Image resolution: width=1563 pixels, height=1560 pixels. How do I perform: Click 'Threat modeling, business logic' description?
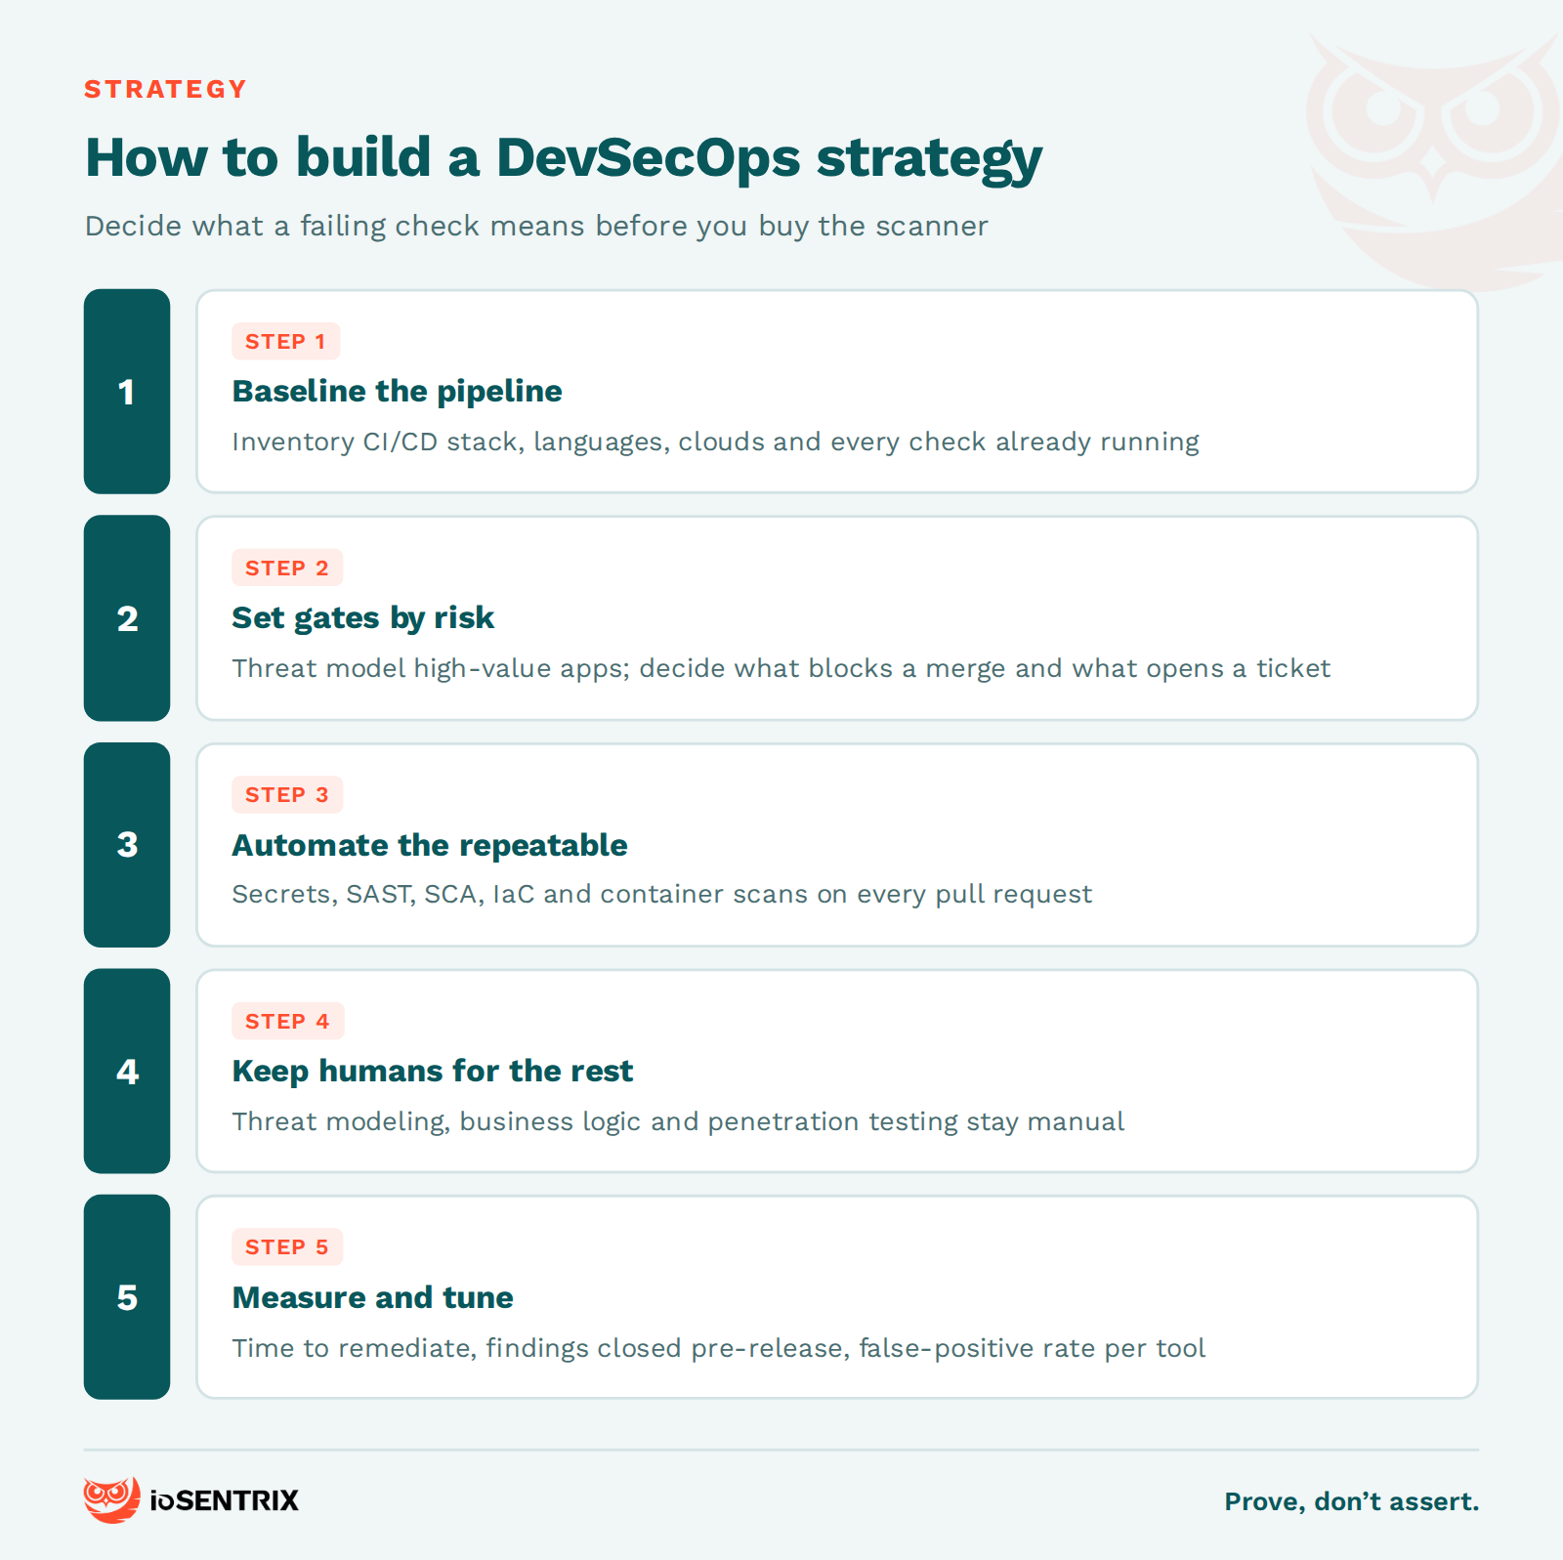click(x=678, y=1121)
